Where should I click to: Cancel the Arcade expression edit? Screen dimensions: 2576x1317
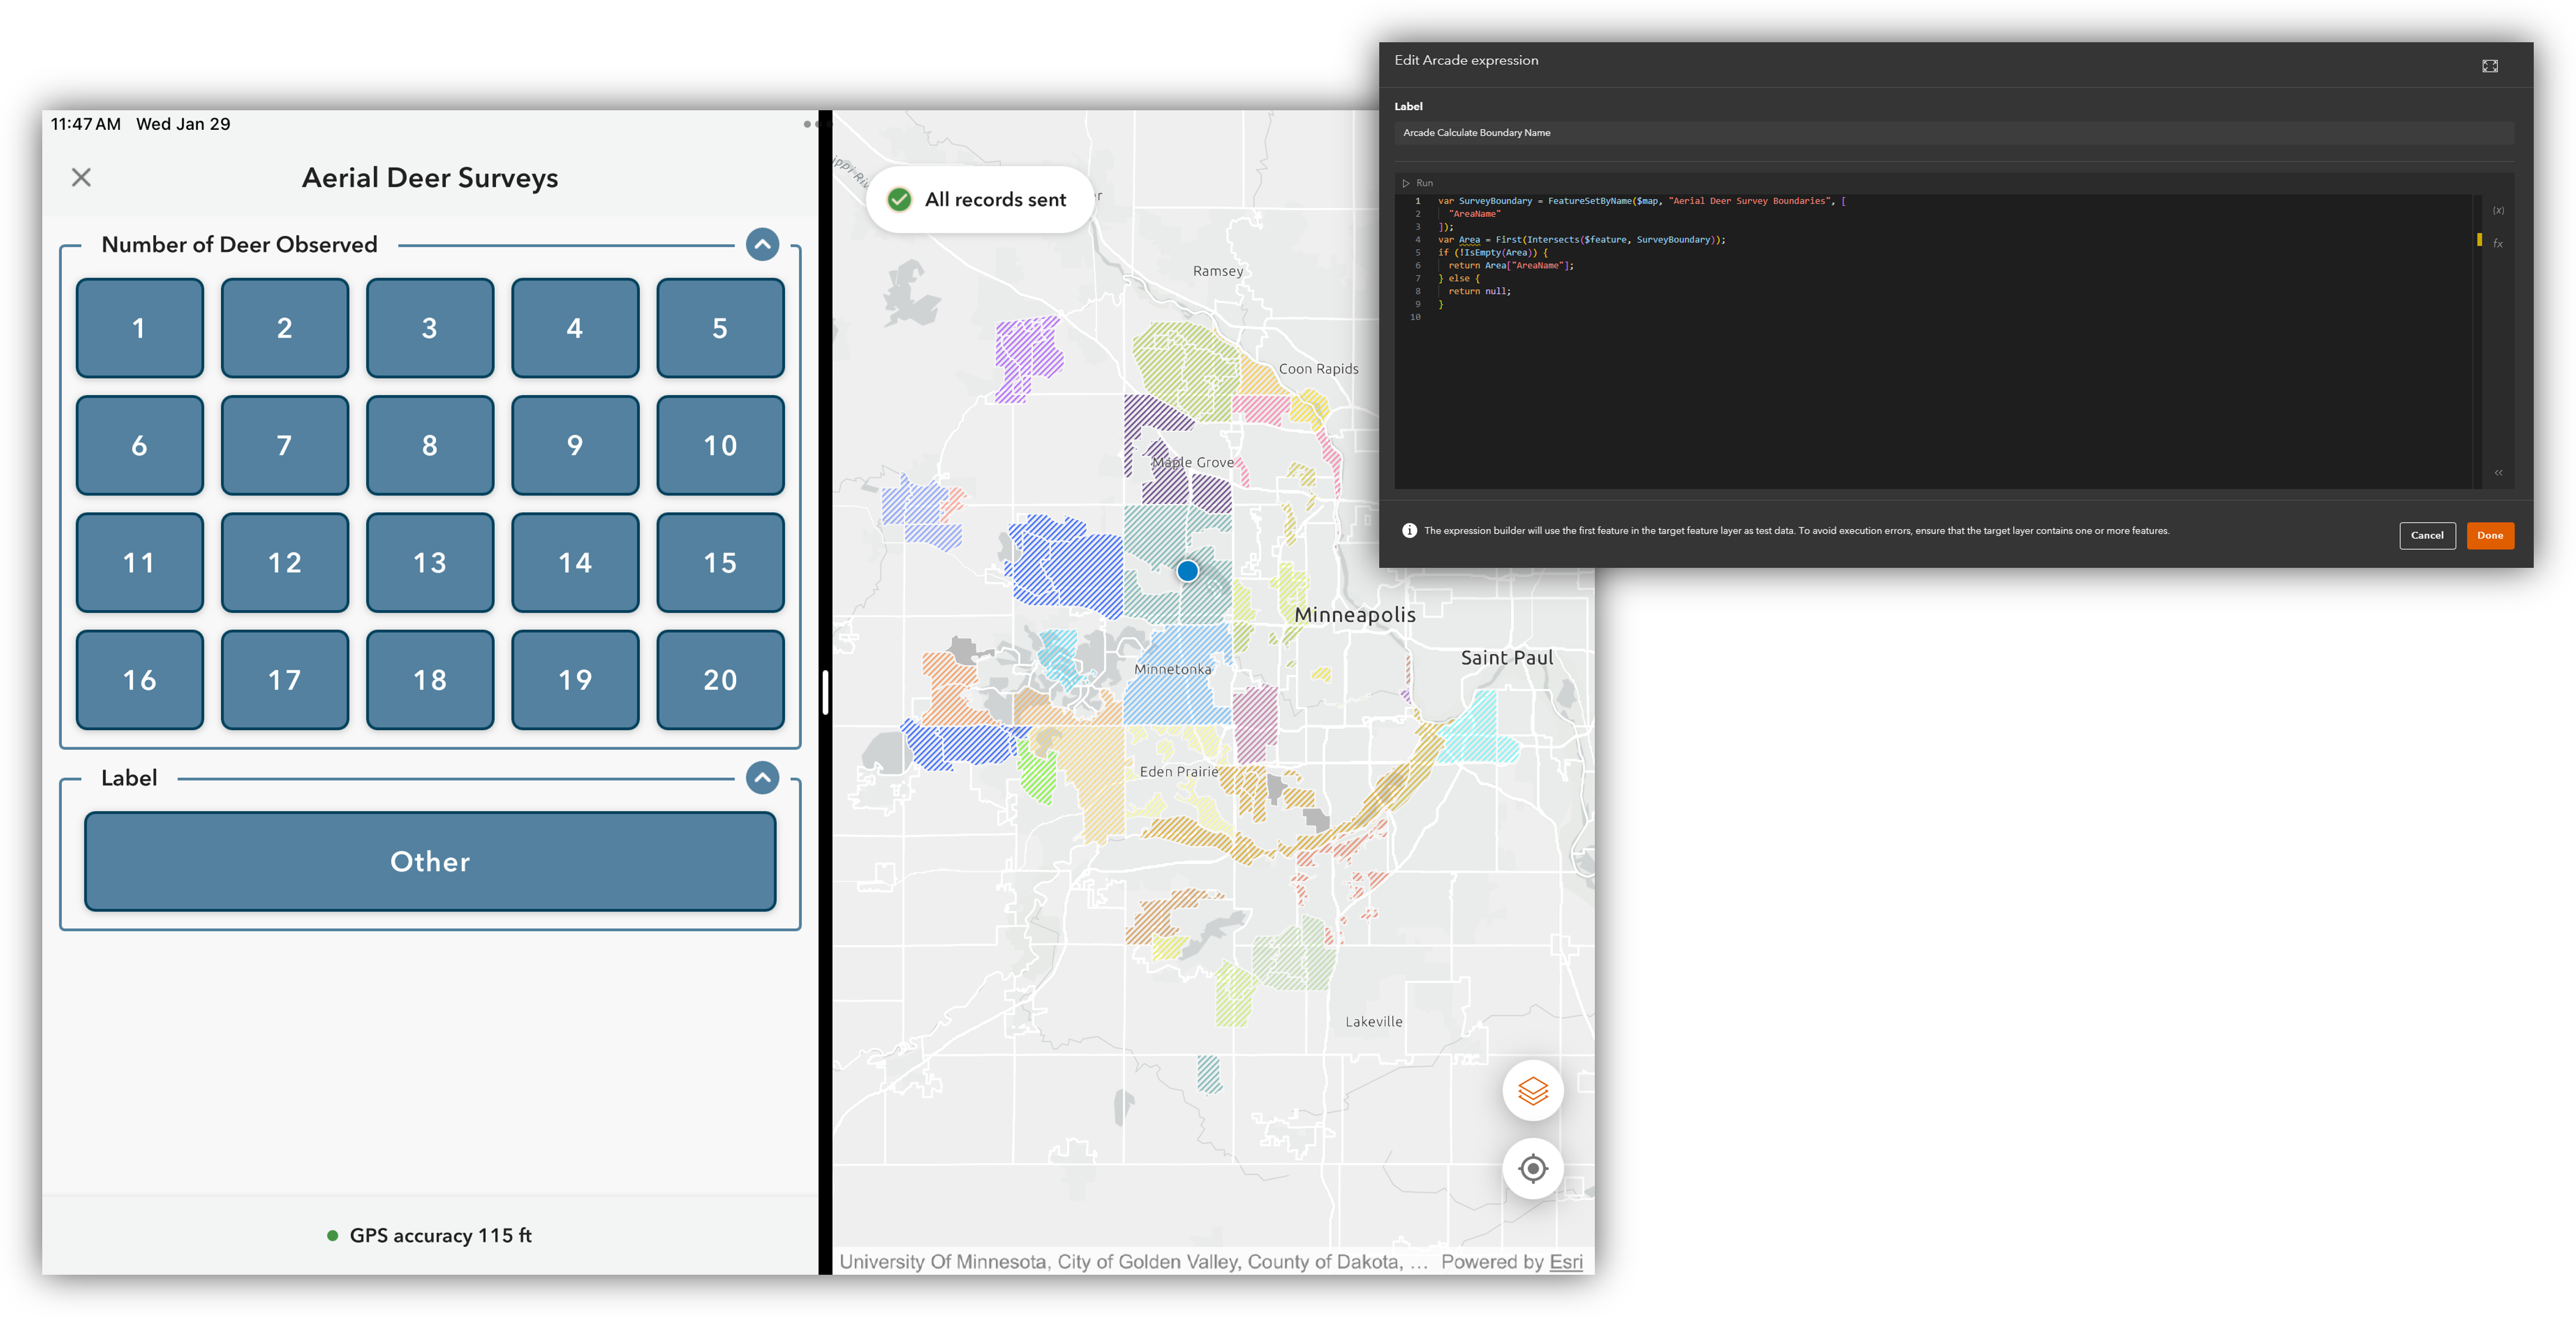point(2427,535)
